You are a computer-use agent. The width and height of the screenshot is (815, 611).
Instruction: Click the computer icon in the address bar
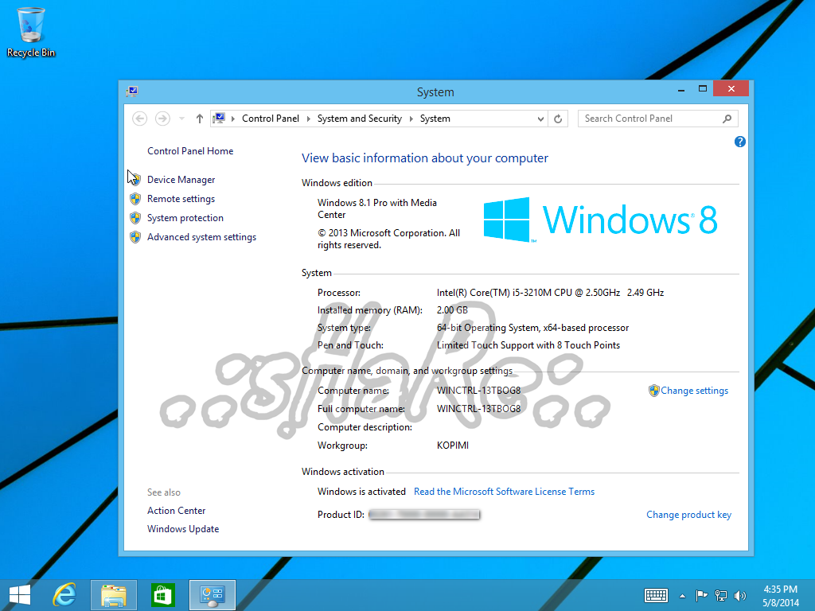pos(219,119)
